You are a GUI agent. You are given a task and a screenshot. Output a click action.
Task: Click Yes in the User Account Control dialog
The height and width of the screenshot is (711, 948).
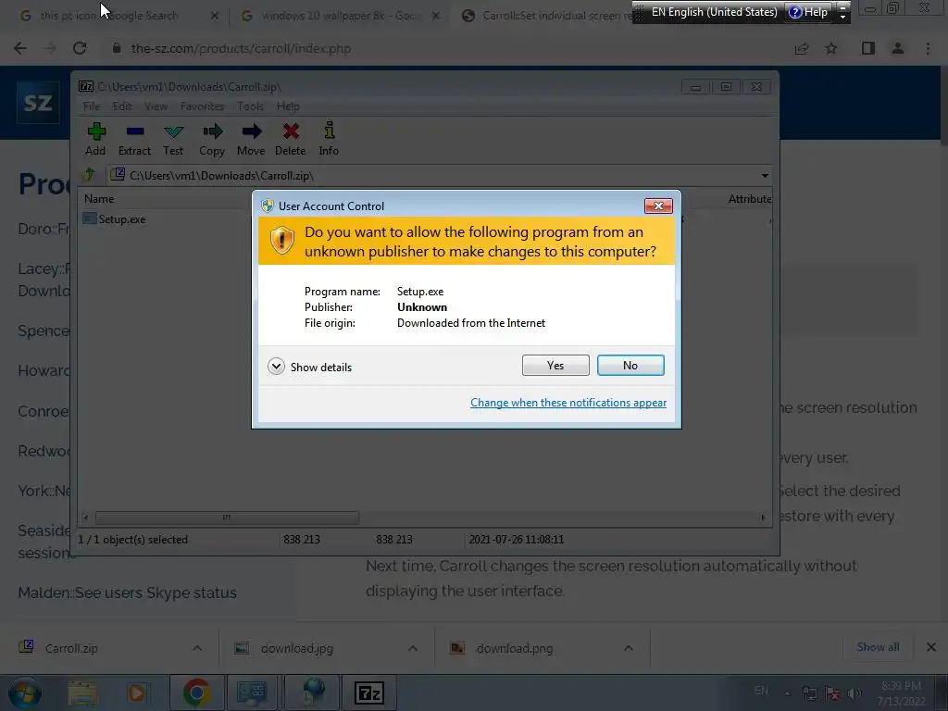555,365
